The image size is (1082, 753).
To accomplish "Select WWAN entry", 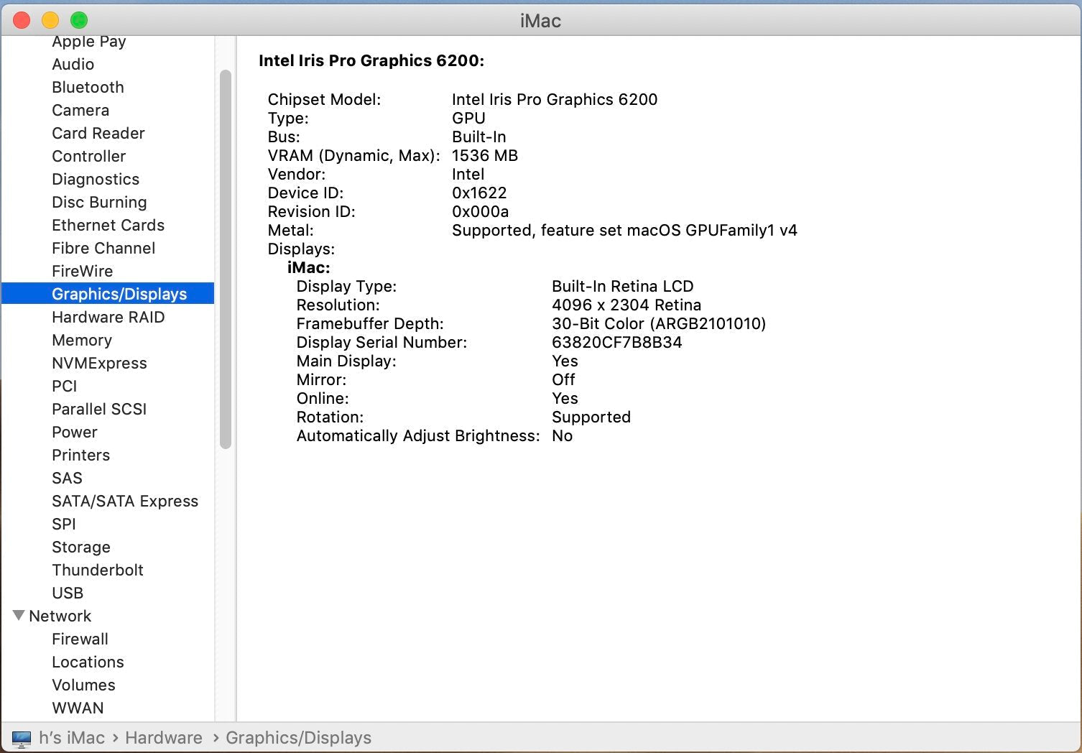I will coord(78,708).
